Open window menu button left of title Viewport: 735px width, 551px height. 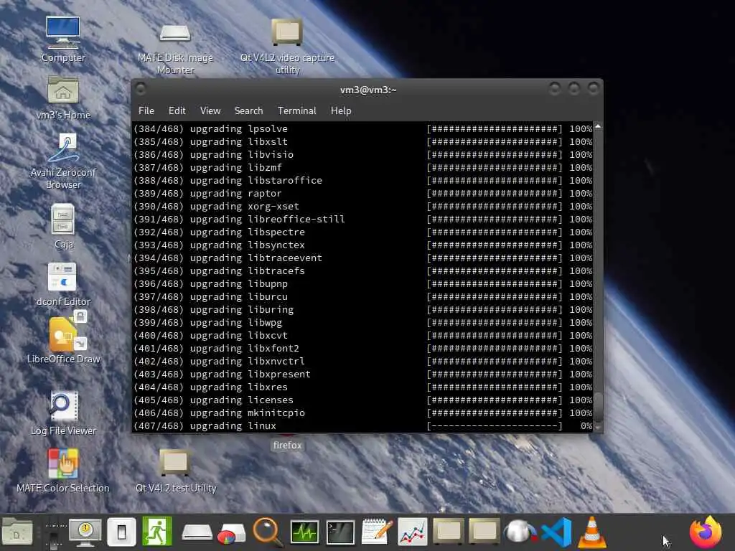(x=140, y=88)
